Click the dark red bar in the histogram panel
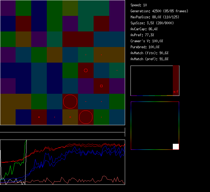The height and width of the screenshot is (192, 210). (176, 78)
